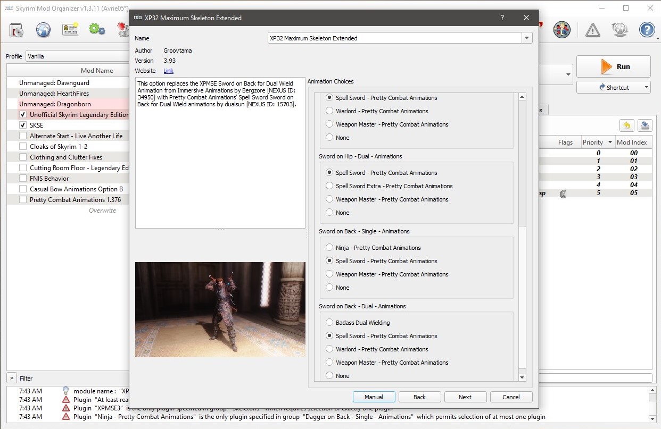Click the blue question mark Help icon
Viewport: 661px width, 429px height.
pyautogui.click(x=647, y=29)
